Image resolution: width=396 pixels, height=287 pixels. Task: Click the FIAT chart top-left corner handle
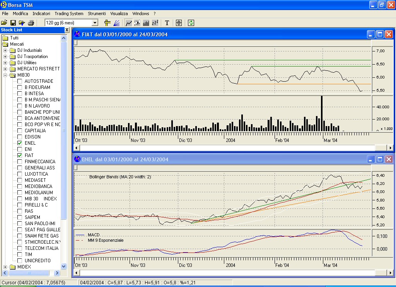point(76,43)
